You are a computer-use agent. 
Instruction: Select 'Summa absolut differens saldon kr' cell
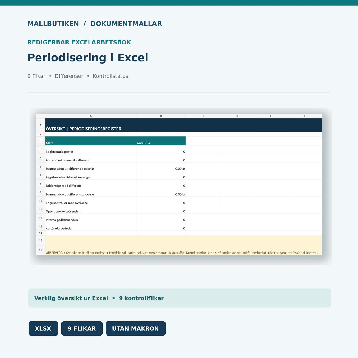[91, 192]
